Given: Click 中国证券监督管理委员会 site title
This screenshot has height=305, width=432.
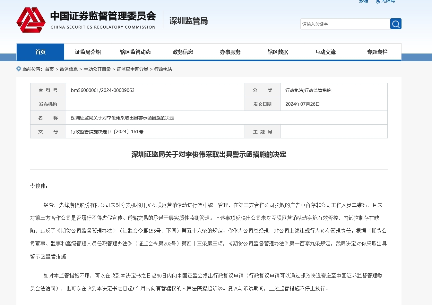Looking at the screenshot, I should (103, 16).
